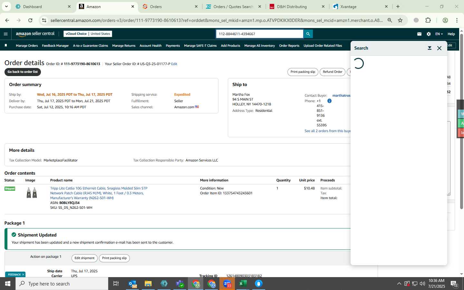Click Help in the header
Image resolution: width=464 pixels, height=290 pixels.
[451, 34]
